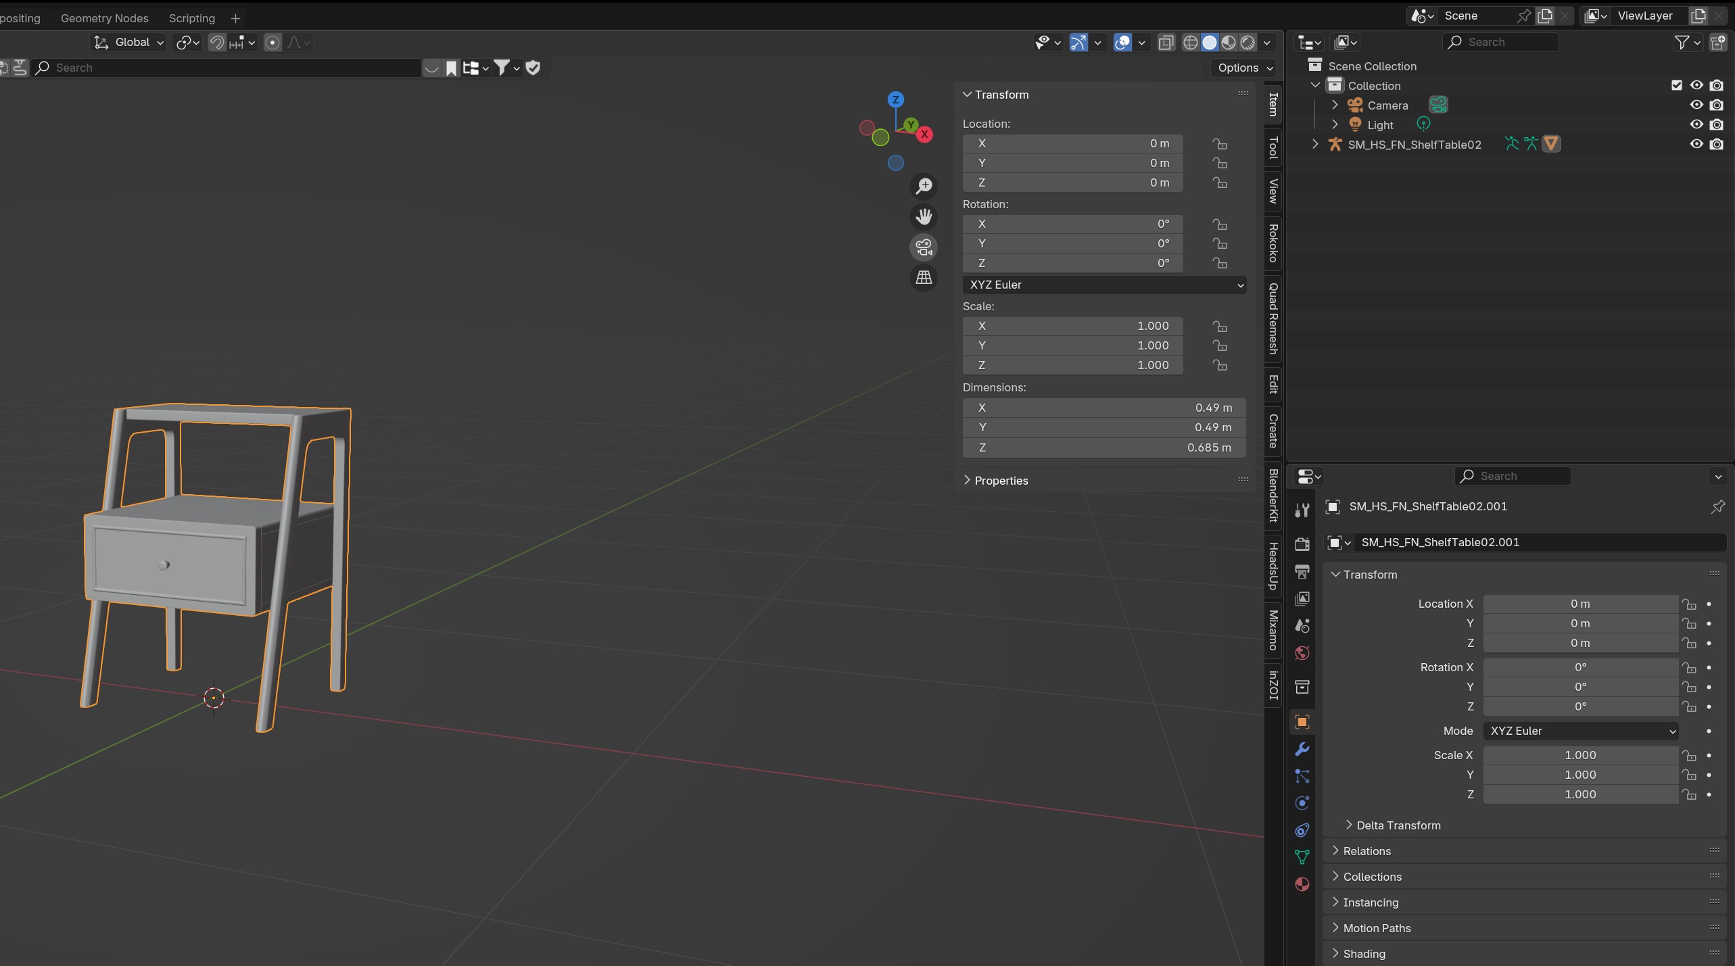
Task: Toggle the lock for Scale Y in the sidebar
Action: pos(1220,345)
